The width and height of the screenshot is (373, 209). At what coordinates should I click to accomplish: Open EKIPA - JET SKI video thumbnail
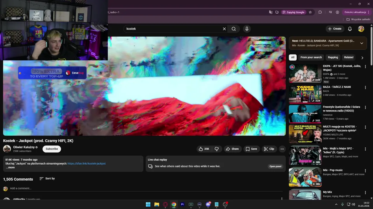pos(305,73)
